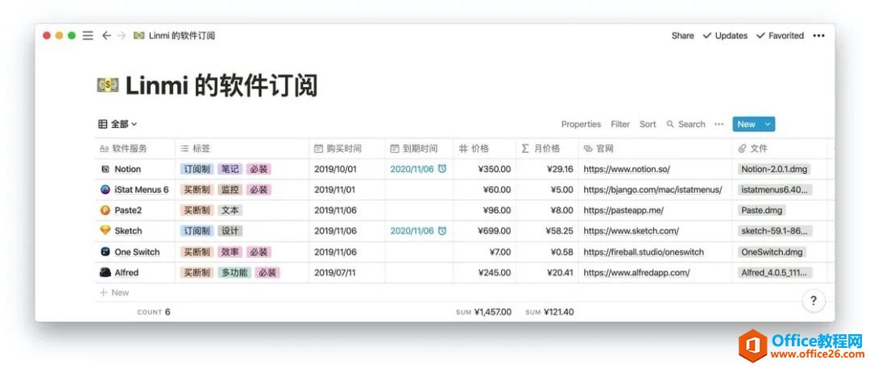Click the plus icon for a new row
Screen dimensions: 870x368
(103, 292)
